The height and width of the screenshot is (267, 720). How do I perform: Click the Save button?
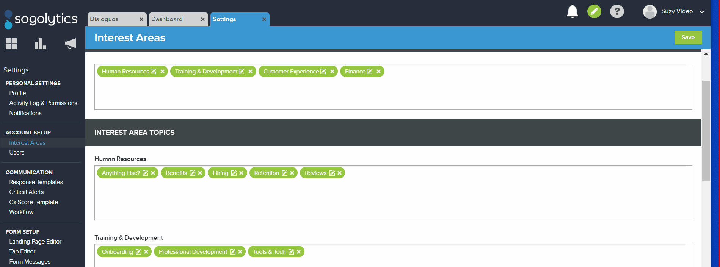click(688, 37)
